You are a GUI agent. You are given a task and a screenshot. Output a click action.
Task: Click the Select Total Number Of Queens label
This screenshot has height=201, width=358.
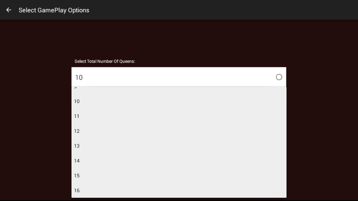(x=105, y=61)
